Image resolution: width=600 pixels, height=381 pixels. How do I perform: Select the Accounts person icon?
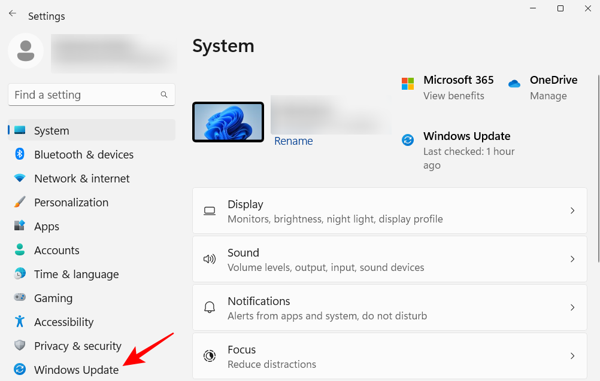point(20,250)
